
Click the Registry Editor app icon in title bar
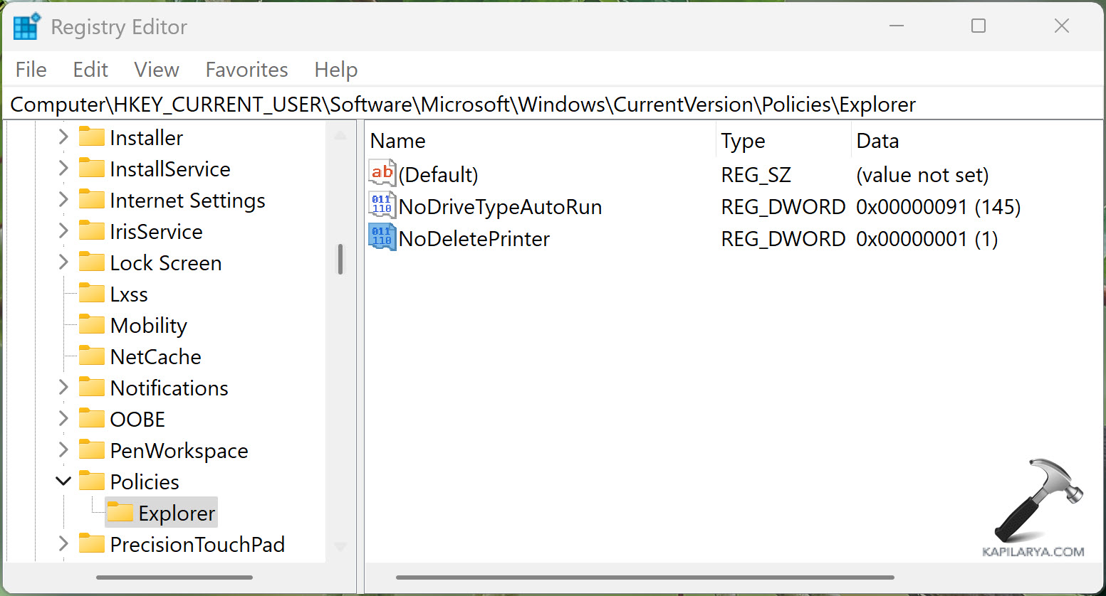coord(27,27)
